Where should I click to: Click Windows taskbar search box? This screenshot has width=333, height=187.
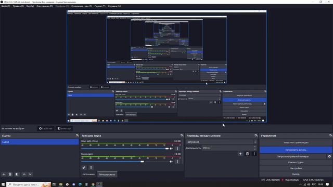(x=29, y=184)
